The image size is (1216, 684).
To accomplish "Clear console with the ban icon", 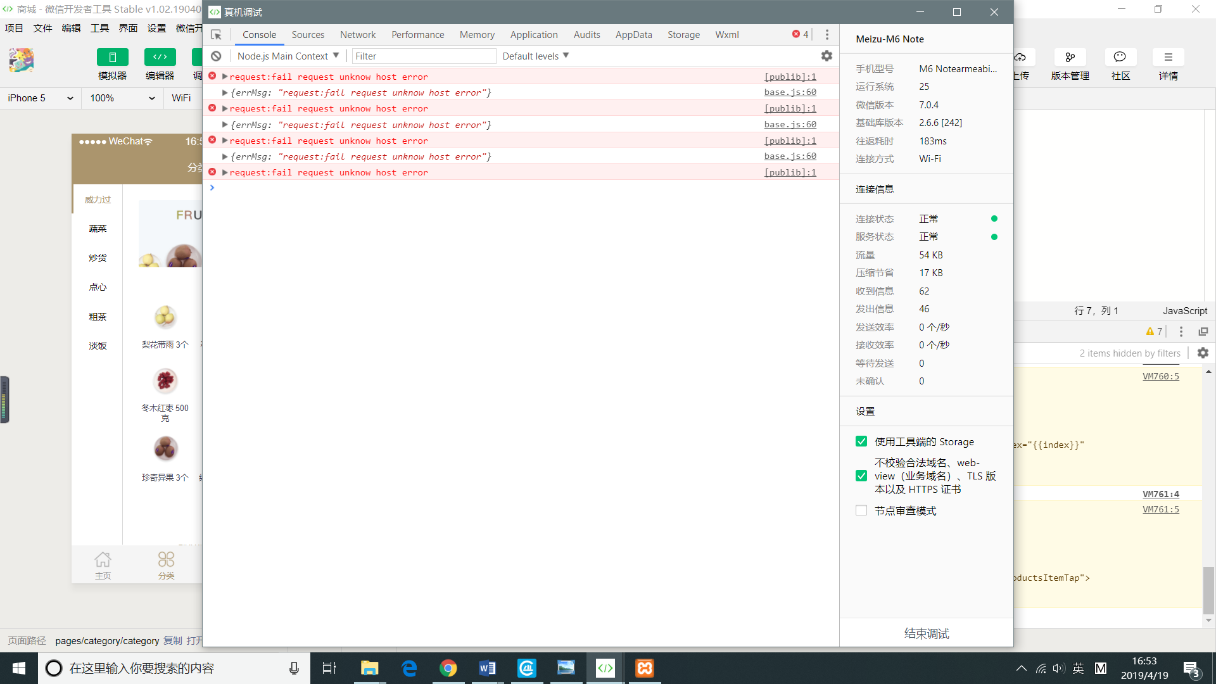I will click(216, 56).
